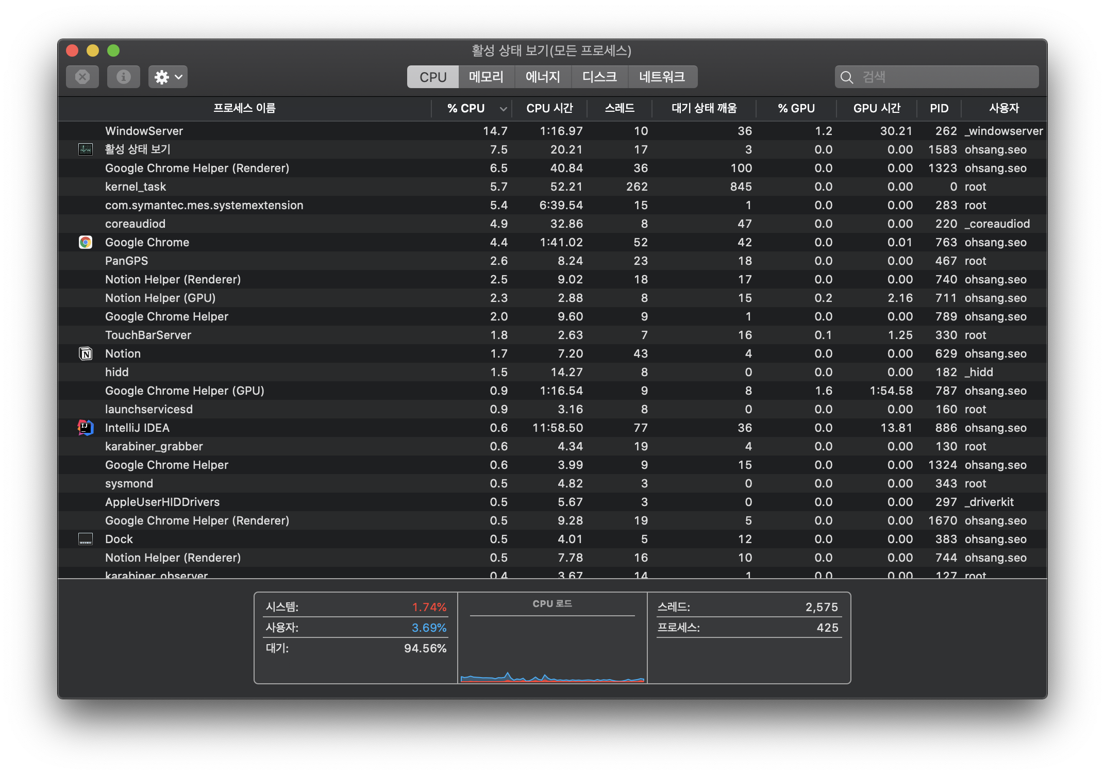Image resolution: width=1105 pixels, height=775 pixels.
Task: Sort by the 스레드 column header
Action: point(620,108)
